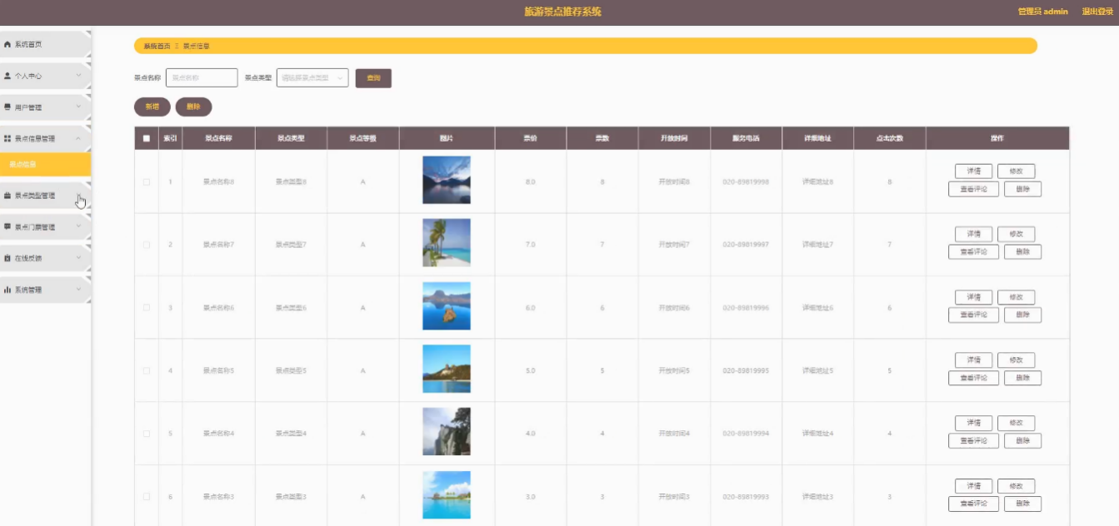This screenshot has height=526, width=1119.
Task: Click the 管理员 admin account label
Action: pyautogui.click(x=1043, y=12)
